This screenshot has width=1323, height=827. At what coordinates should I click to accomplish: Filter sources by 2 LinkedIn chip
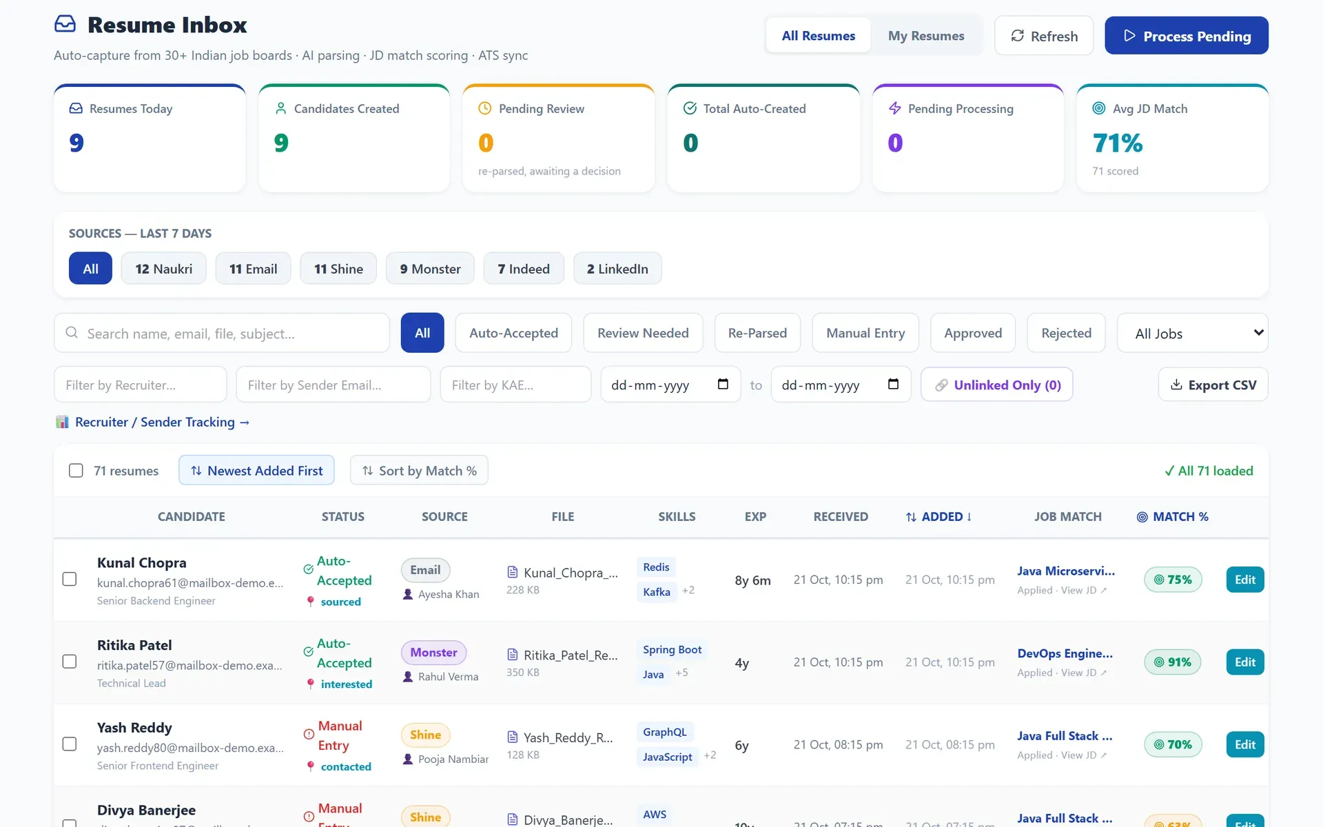pyautogui.click(x=617, y=269)
